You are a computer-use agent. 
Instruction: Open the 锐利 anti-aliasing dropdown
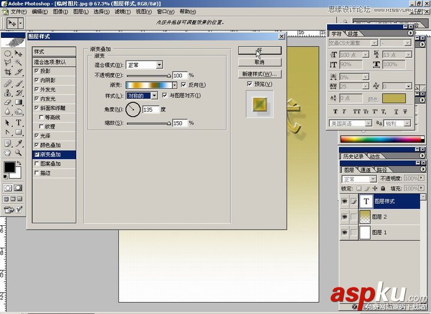pos(407,123)
